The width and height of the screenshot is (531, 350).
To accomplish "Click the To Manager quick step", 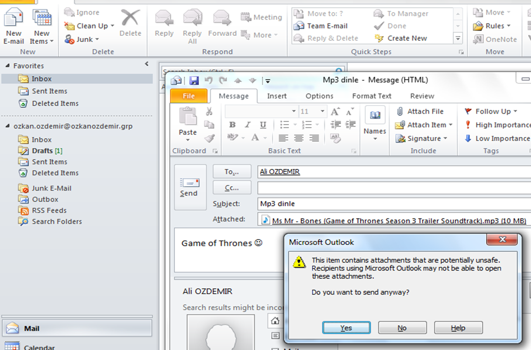I will point(401,13).
